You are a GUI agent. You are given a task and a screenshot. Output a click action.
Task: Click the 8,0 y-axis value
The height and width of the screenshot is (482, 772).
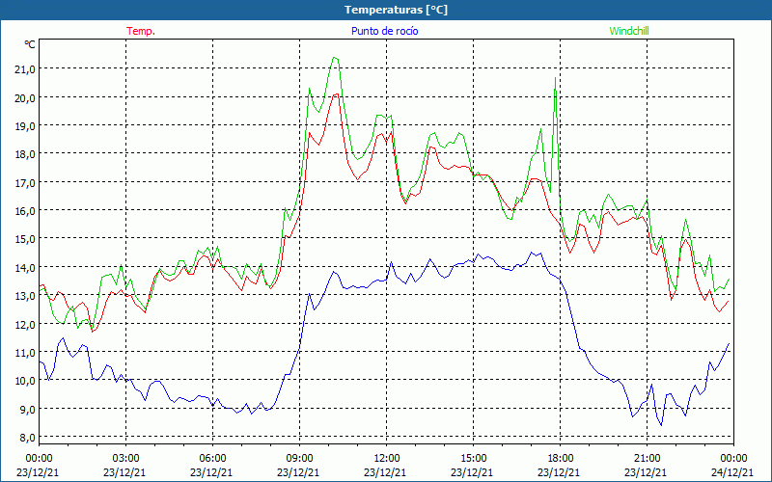[27, 438]
